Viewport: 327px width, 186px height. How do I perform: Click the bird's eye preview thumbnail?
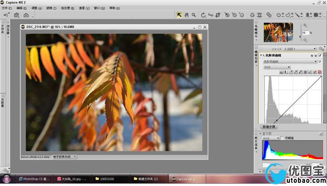coord(278,33)
